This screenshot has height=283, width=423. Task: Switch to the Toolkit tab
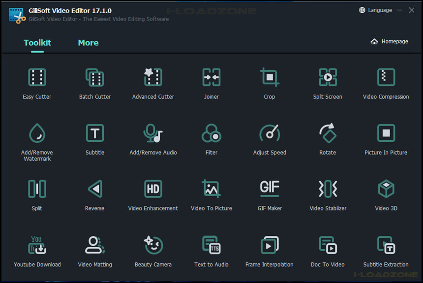[37, 43]
